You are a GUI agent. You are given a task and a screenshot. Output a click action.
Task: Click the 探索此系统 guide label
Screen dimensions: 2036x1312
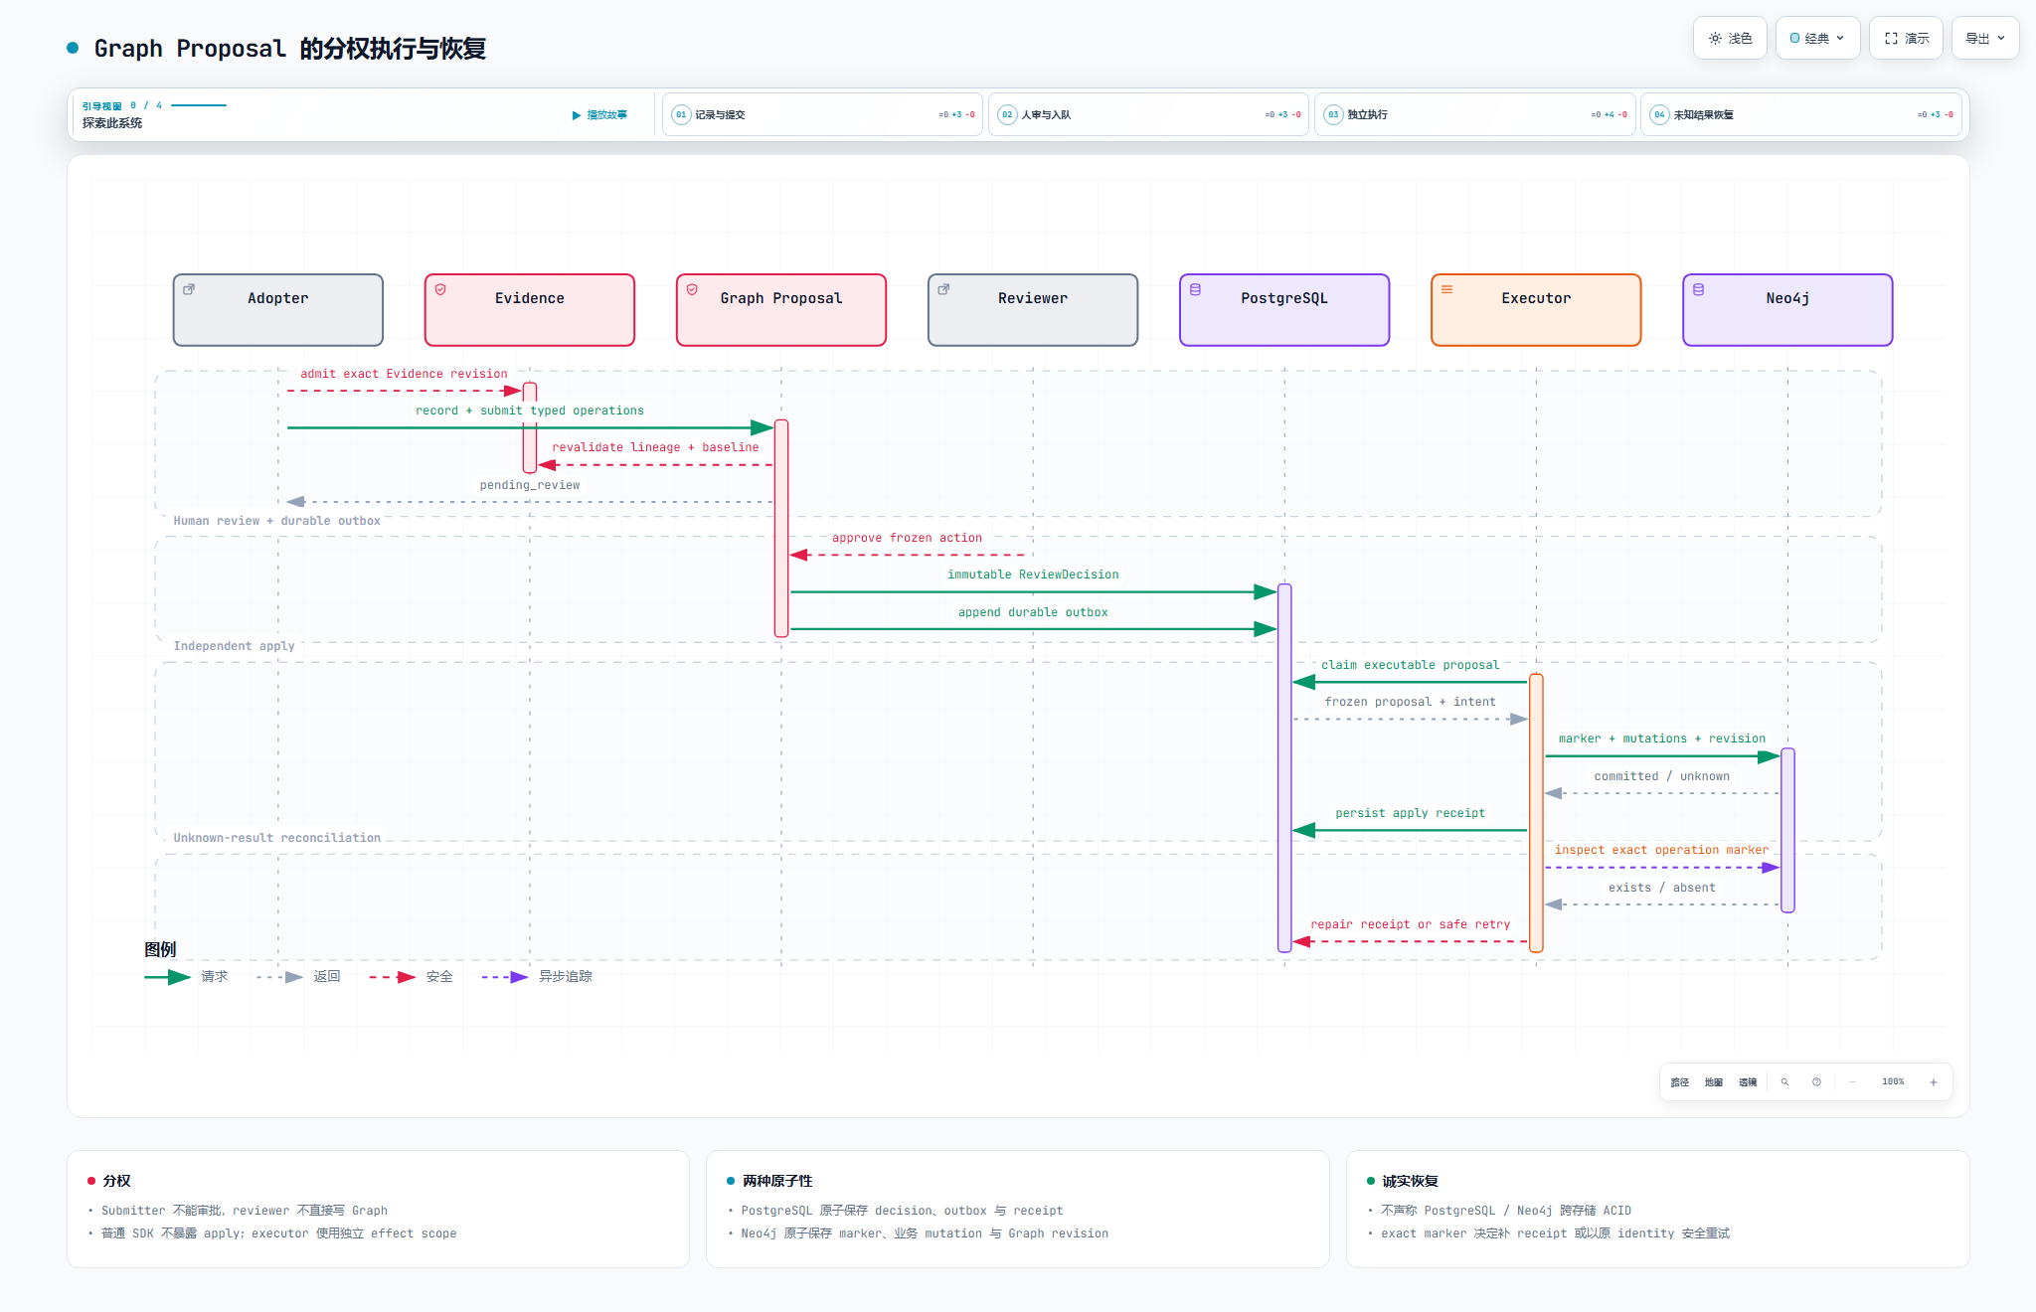[x=112, y=123]
